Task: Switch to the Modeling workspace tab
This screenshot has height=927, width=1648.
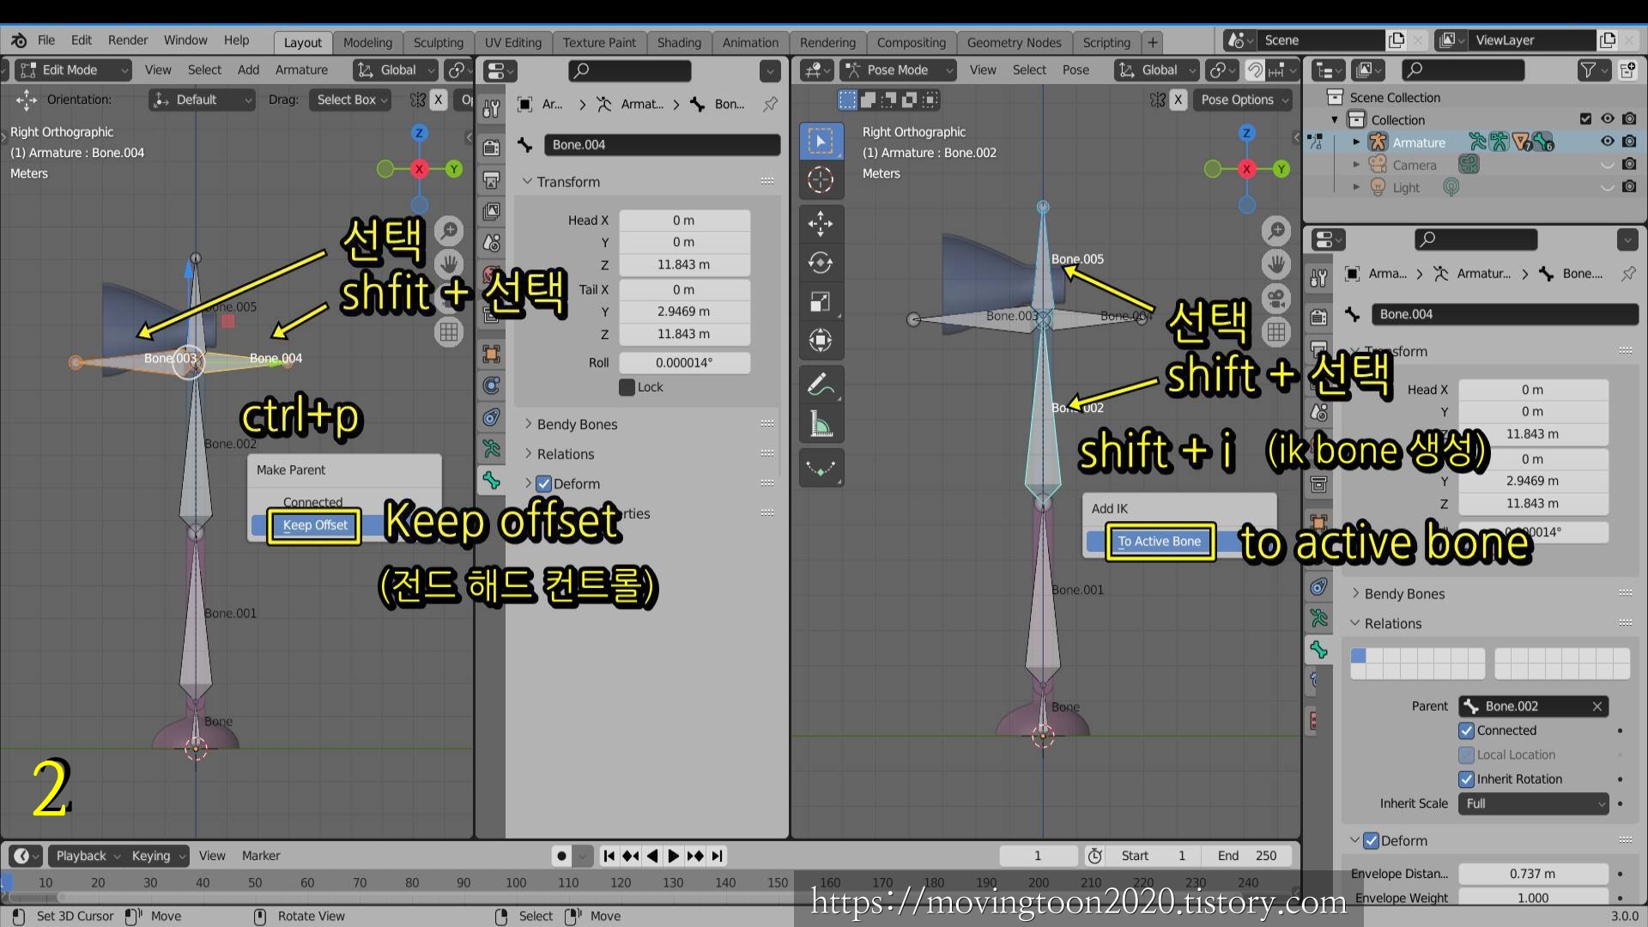Action: 367,42
